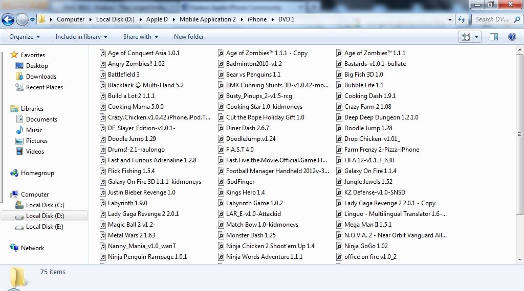Select the Big Fish 3D 1.0 file icon
This screenshot has width=524, height=291.
click(339, 75)
